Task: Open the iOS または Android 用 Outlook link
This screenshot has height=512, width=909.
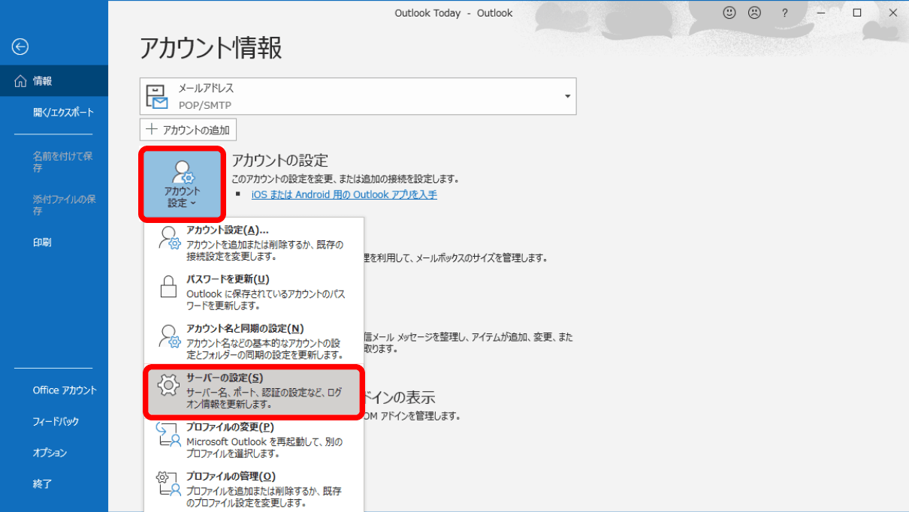Action: point(344,194)
